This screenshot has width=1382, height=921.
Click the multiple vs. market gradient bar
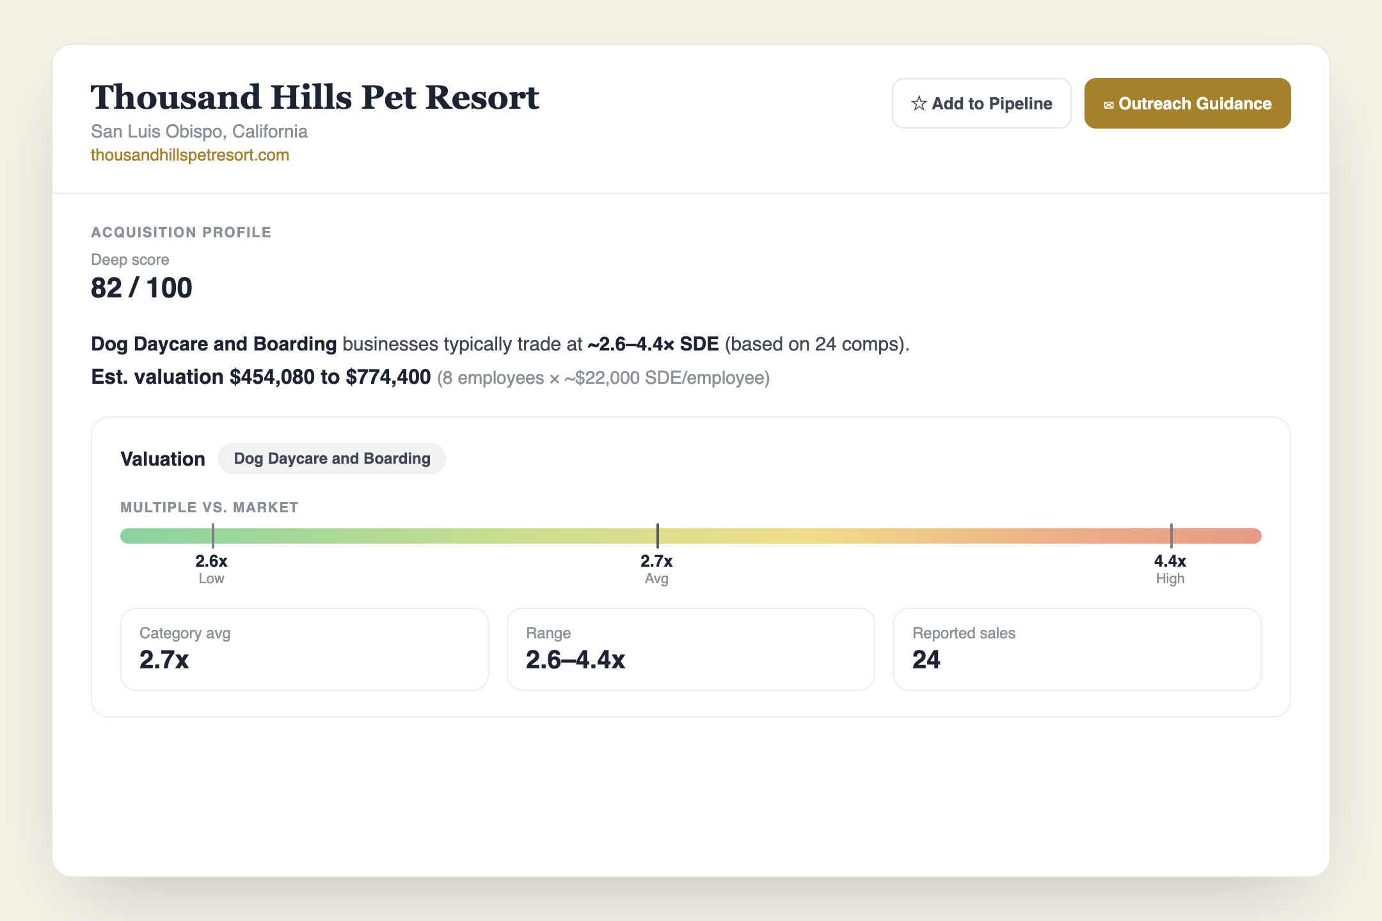point(691,536)
